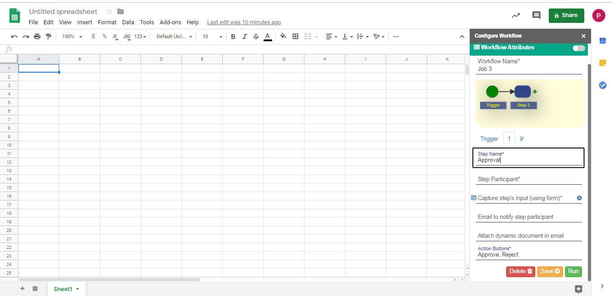Image resolution: width=613 pixels, height=296 pixels.
Task: Open Google Tasks side panel icon
Action: tap(603, 85)
